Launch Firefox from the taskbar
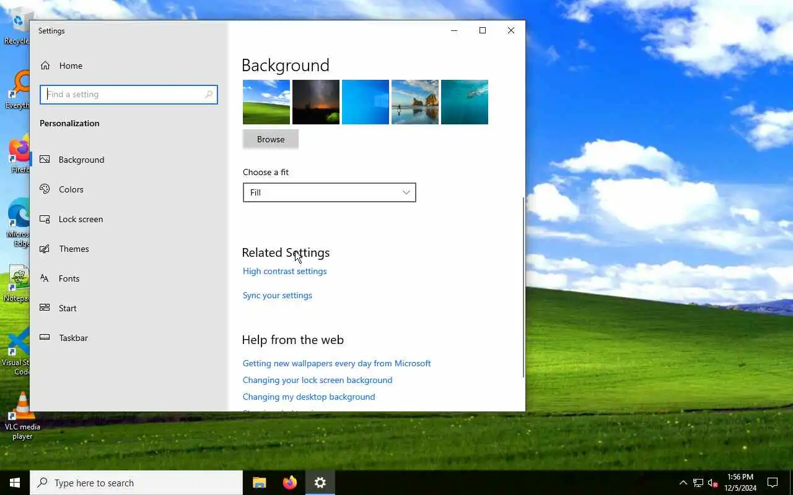The height and width of the screenshot is (495, 793). (289, 483)
